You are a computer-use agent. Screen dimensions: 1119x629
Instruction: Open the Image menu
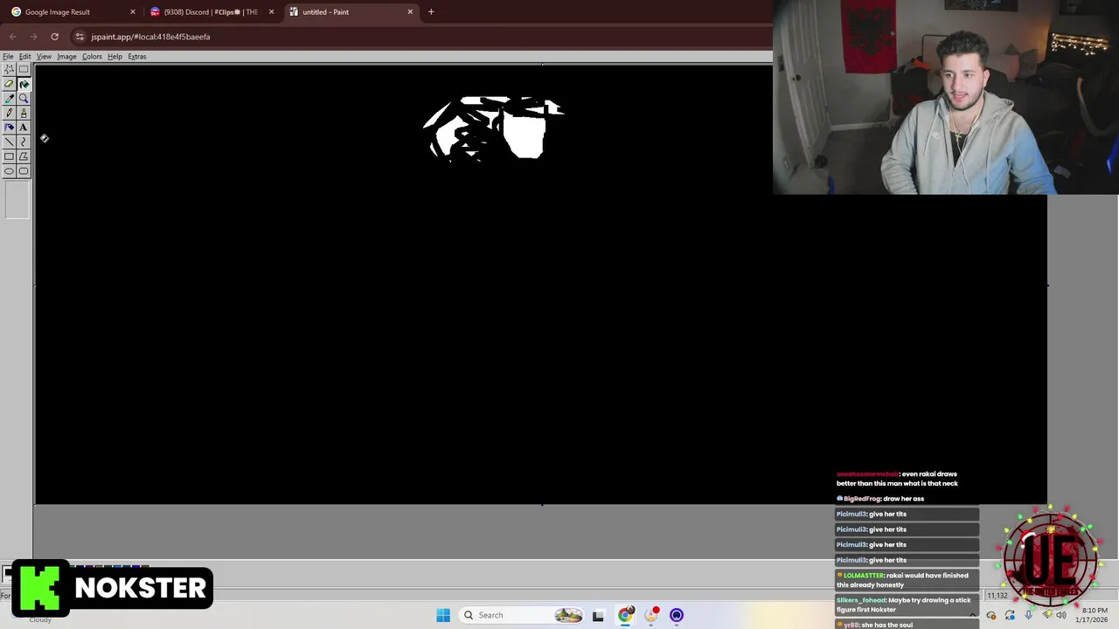click(66, 56)
